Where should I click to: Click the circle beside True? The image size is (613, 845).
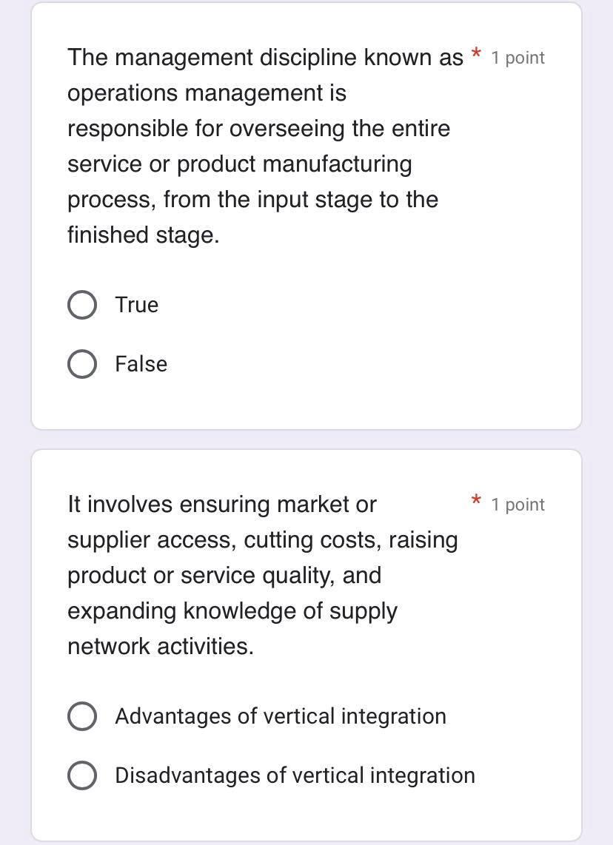pos(81,304)
